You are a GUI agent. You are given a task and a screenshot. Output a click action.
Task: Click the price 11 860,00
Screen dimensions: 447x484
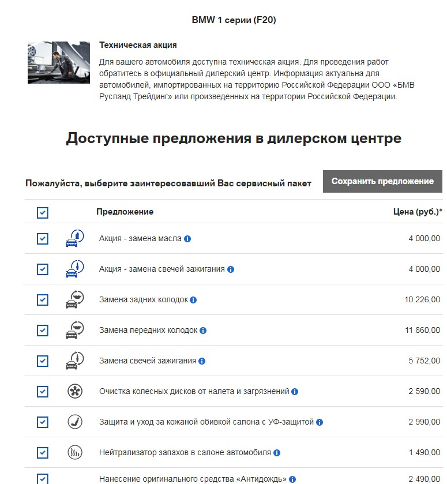422,330
